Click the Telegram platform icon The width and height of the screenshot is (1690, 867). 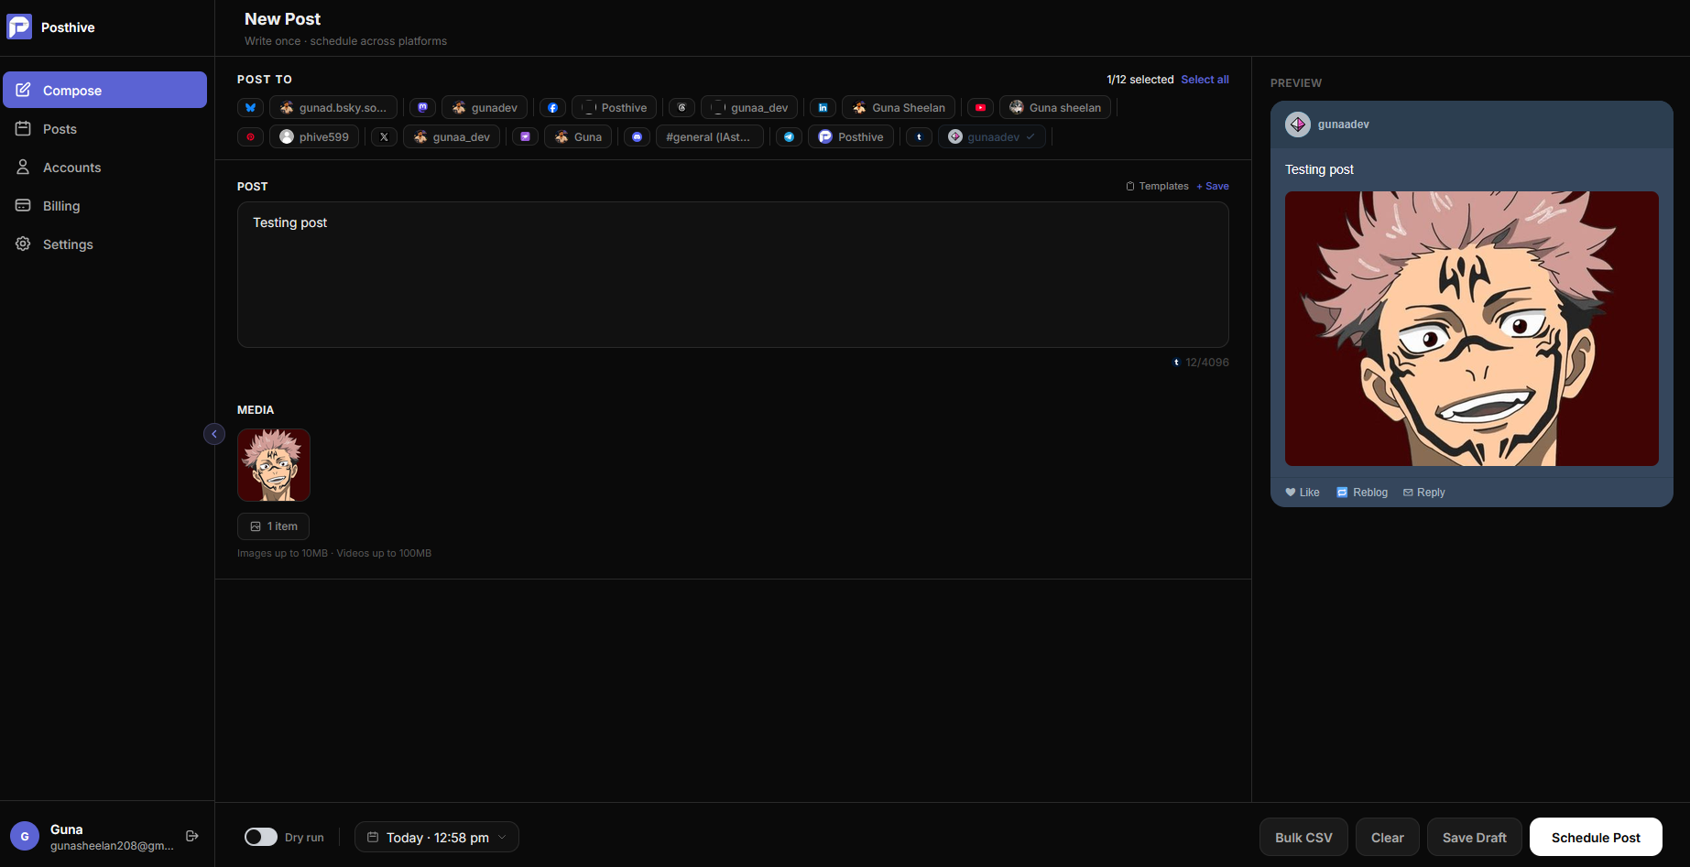tap(789, 137)
